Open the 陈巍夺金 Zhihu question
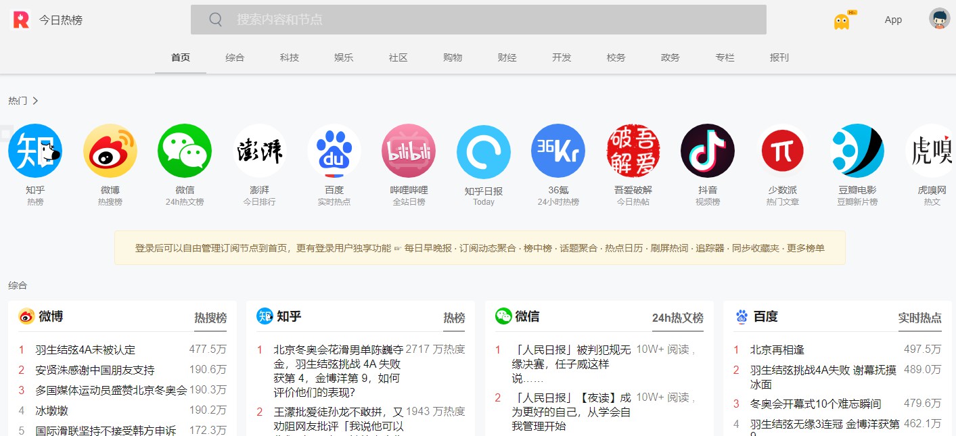The height and width of the screenshot is (436, 956). point(338,370)
